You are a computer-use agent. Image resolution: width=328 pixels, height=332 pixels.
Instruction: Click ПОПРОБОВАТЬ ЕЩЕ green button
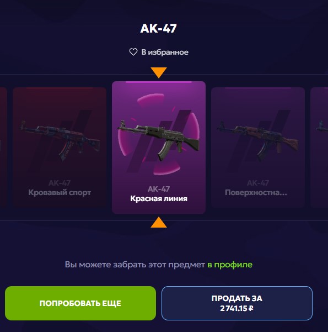point(80,303)
